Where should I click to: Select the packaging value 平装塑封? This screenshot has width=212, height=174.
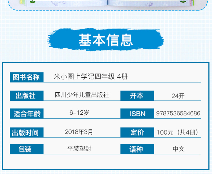[79, 148]
